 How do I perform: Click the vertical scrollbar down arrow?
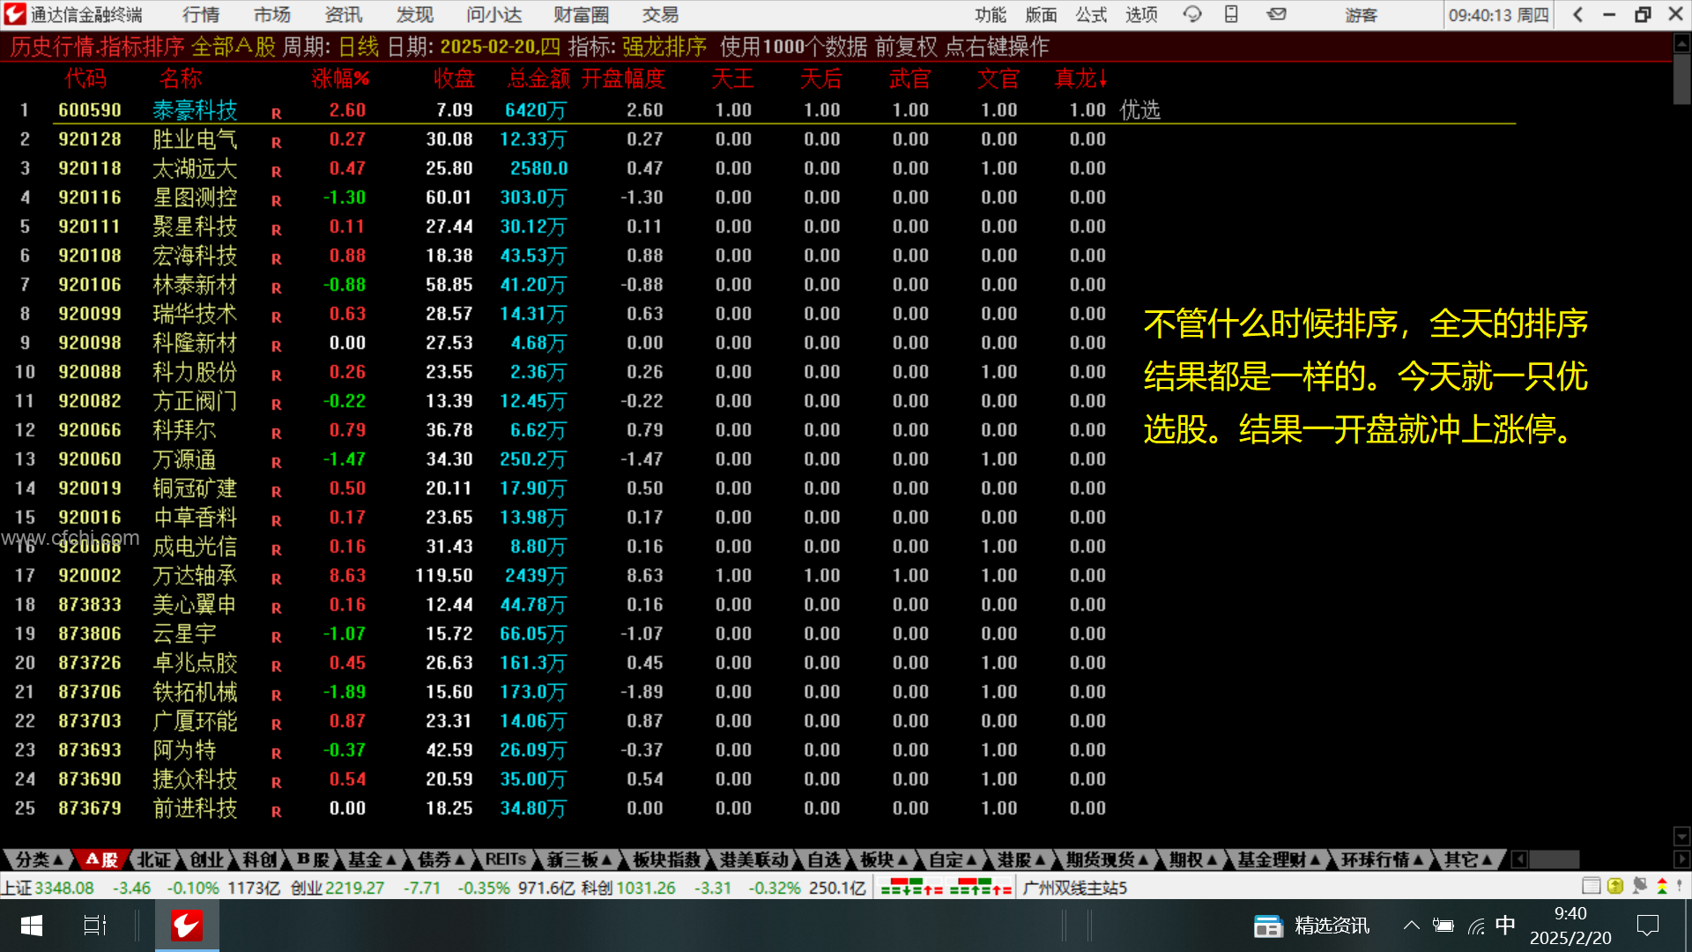click(x=1681, y=836)
